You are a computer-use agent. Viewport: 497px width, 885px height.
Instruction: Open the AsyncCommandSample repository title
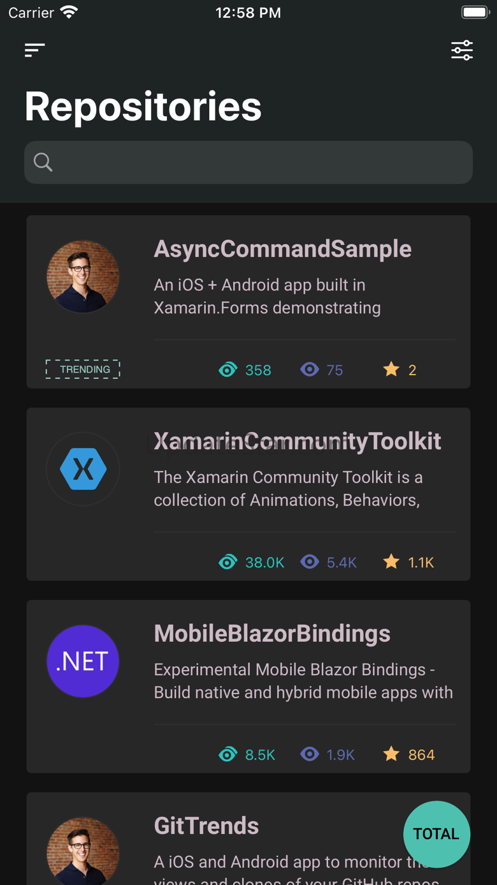tap(282, 249)
